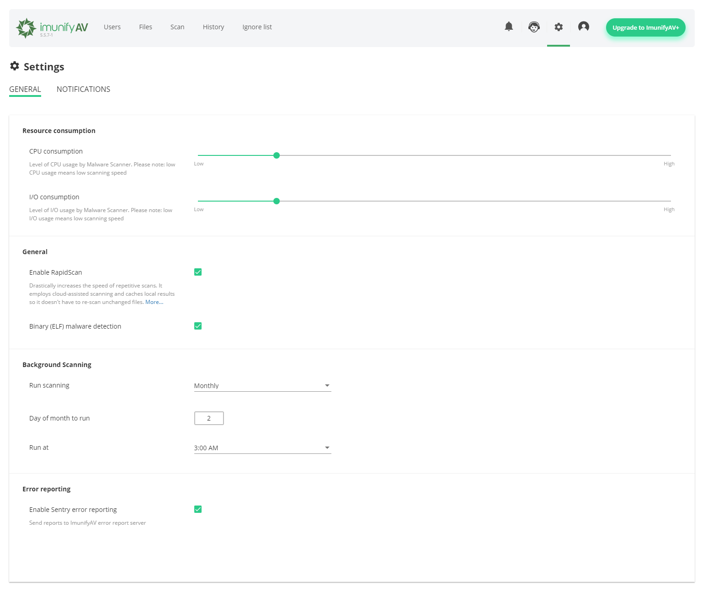The image size is (724, 591).
Task: Disable the Enable RapidScan checkbox
Action: pyautogui.click(x=198, y=272)
